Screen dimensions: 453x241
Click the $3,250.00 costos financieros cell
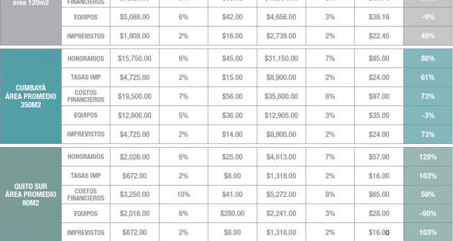[134, 194]
